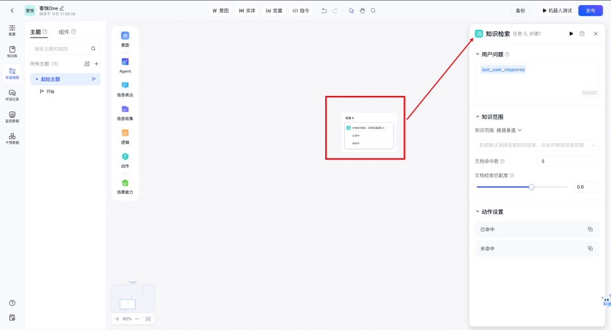Pick the 信息表达 node from the palette
This screenshot has height=330, width=611.
coord(125,89)
